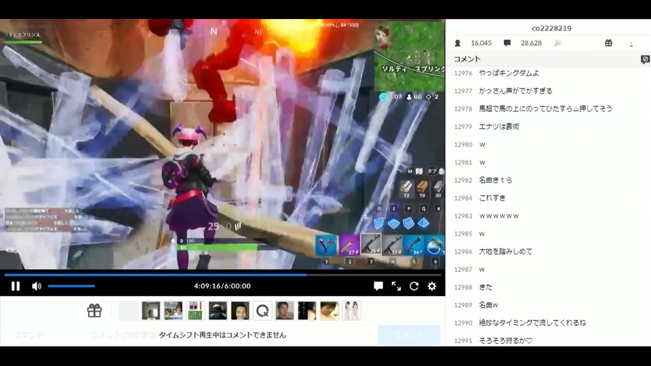
Task: Click the game video area
Action: click(x=222, y=144)
